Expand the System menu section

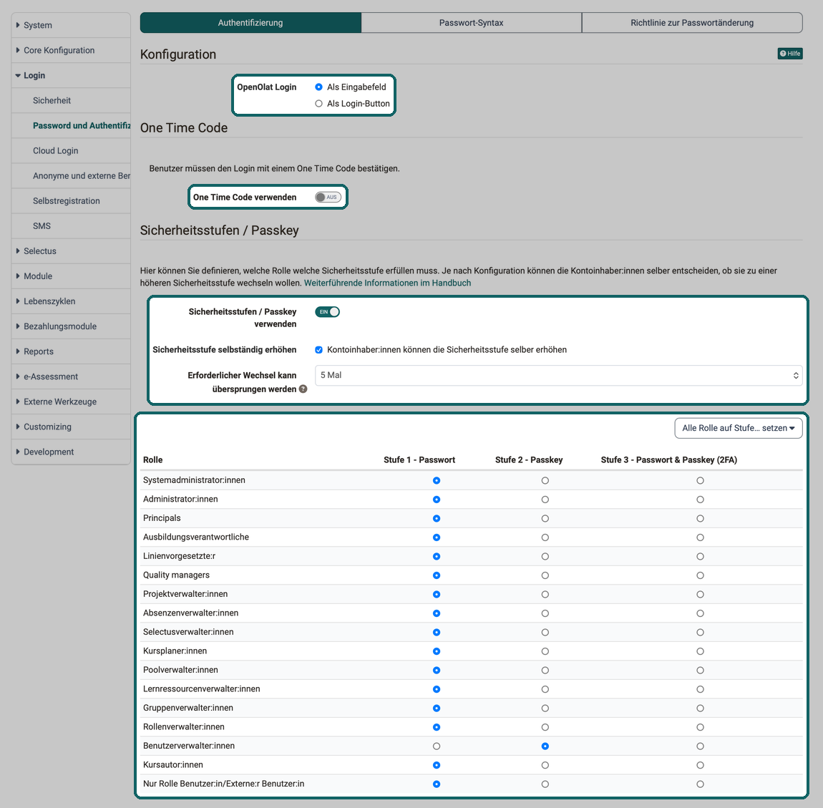71,25
